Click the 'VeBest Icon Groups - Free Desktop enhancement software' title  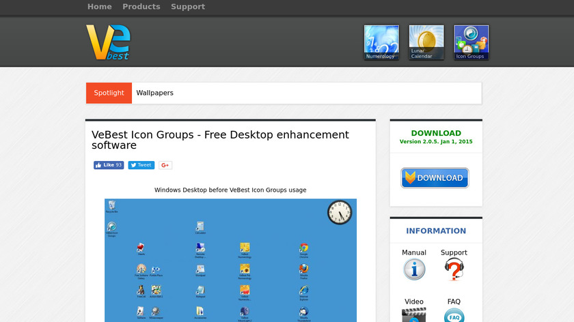coord(220,140)
